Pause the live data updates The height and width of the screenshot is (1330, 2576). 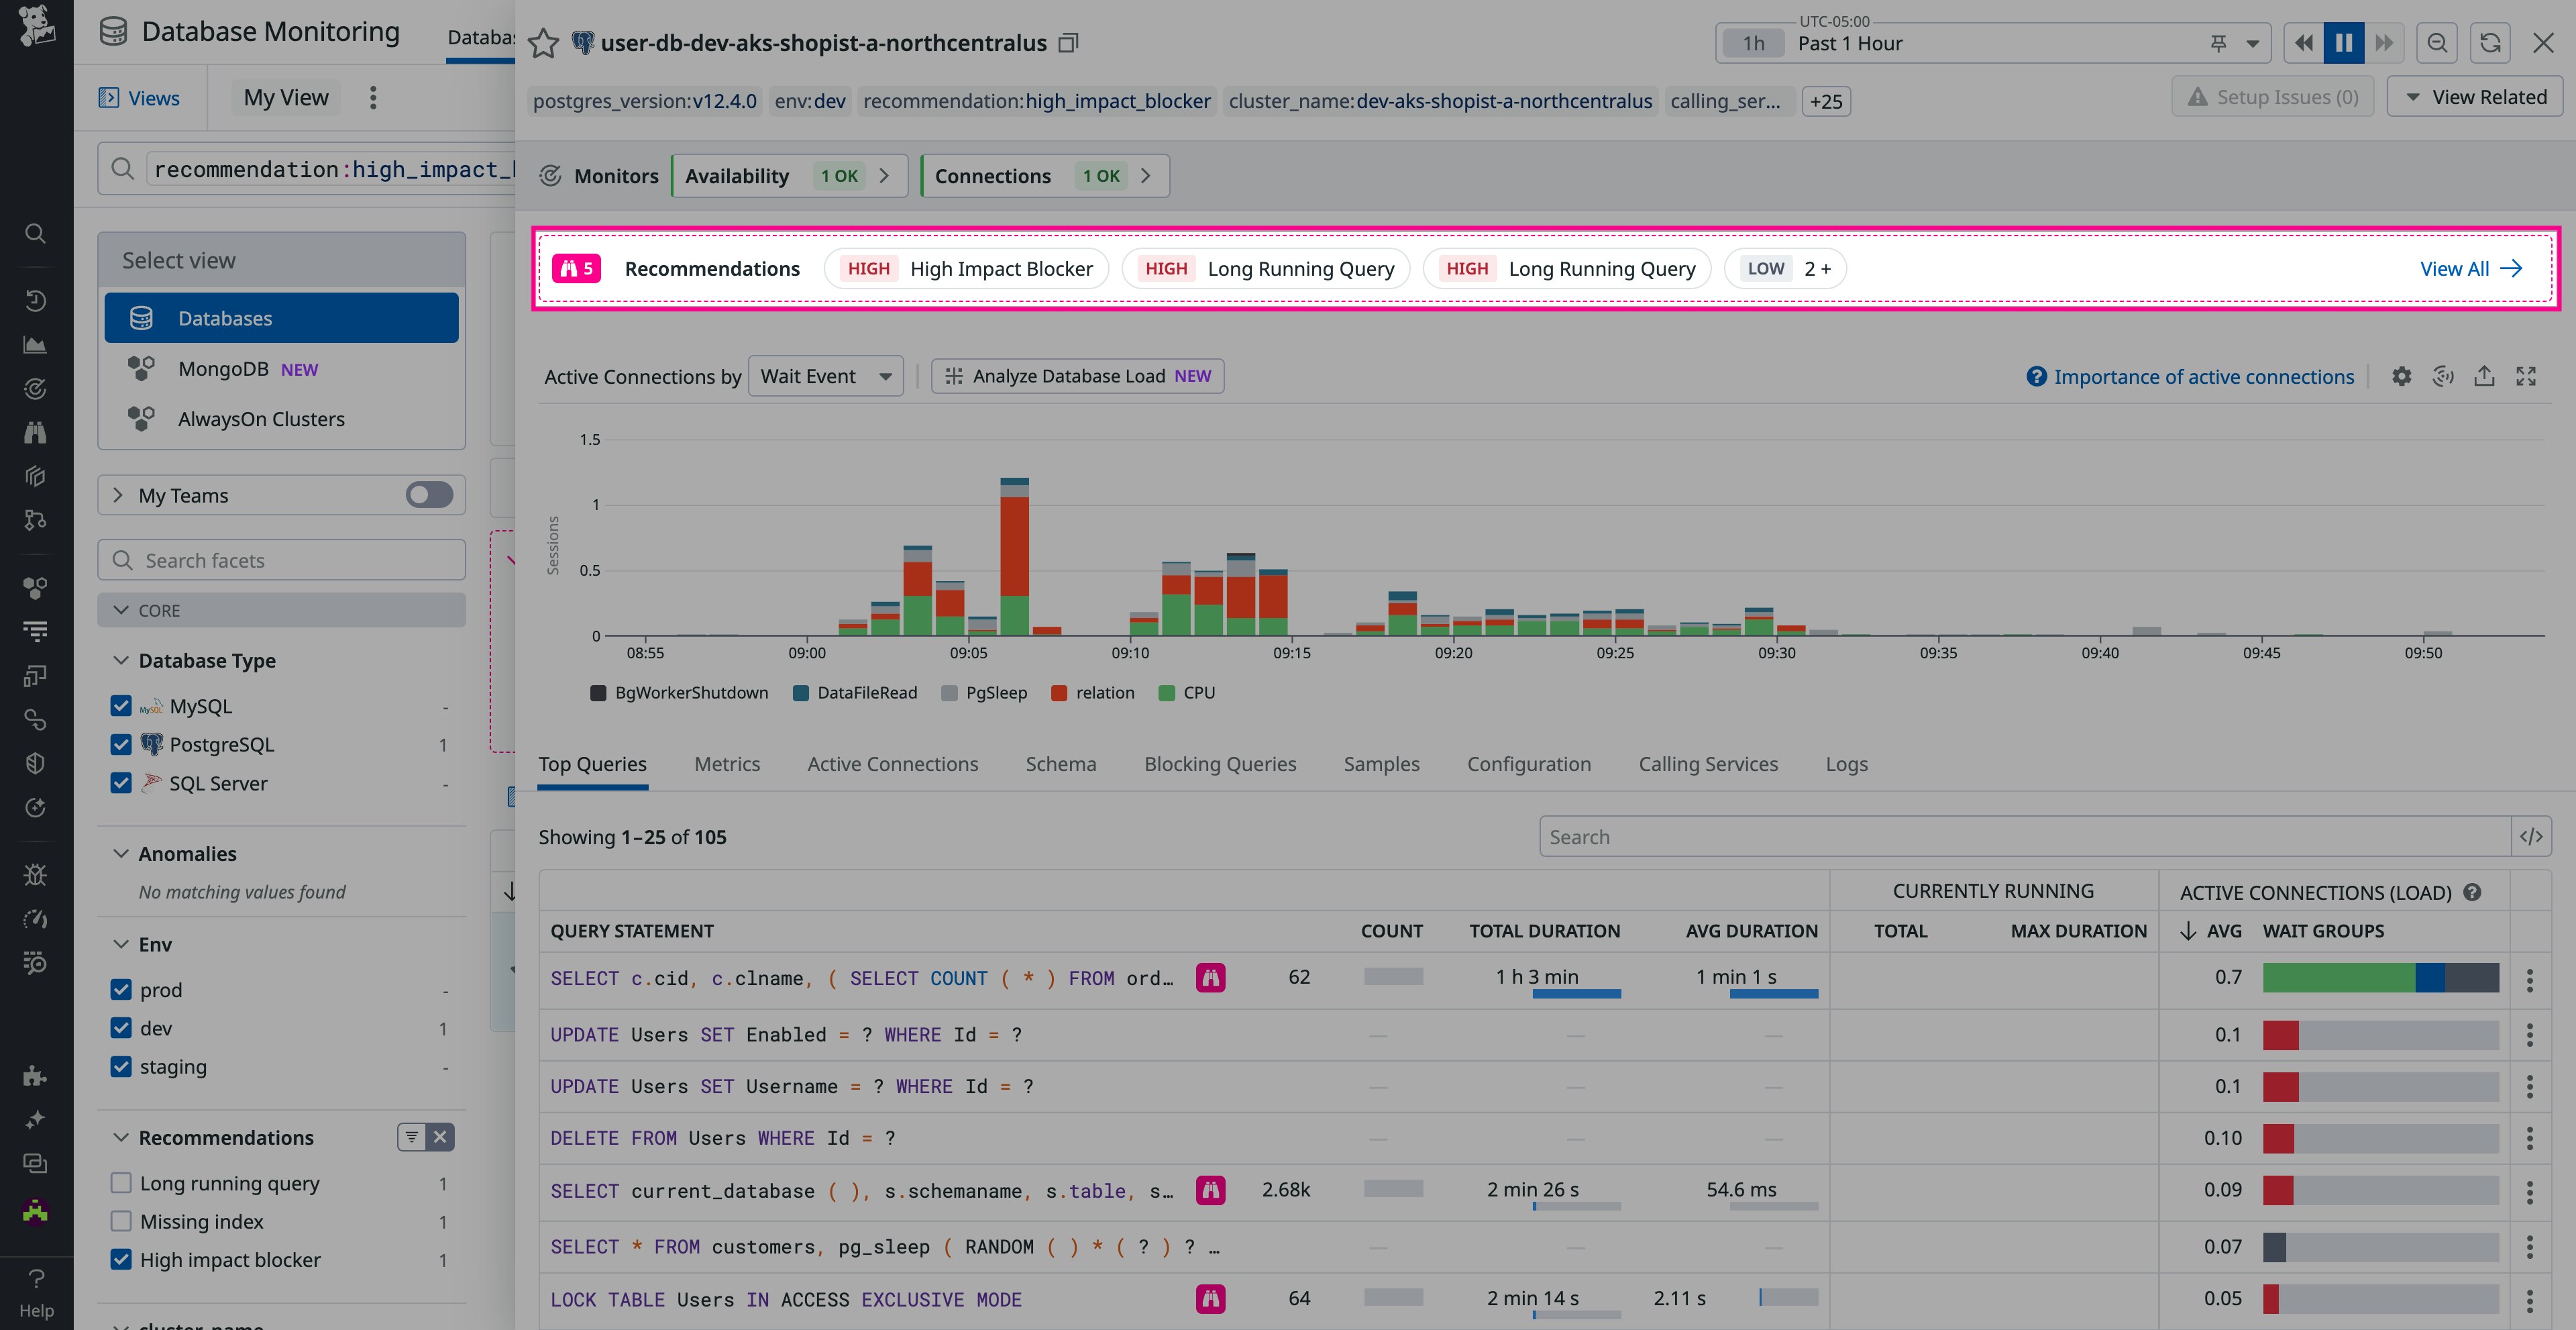coord(2343,42)
